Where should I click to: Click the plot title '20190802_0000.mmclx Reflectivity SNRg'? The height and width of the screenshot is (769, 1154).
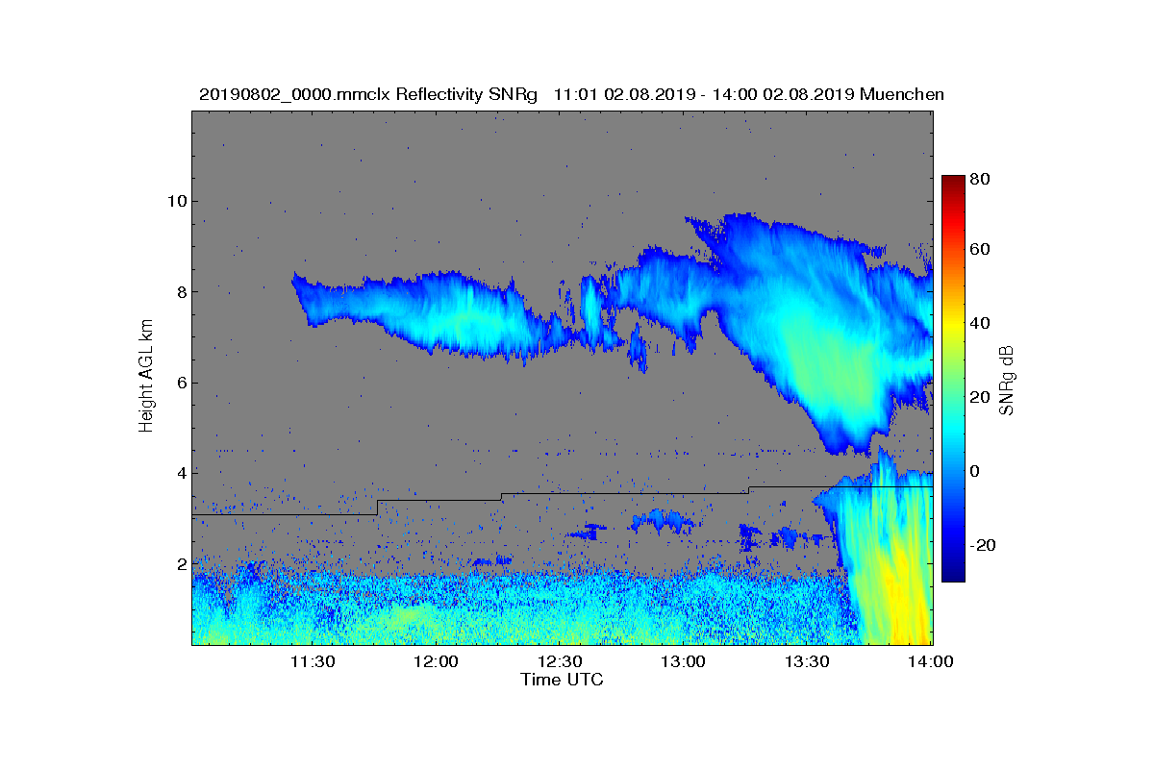coord(368,94)
